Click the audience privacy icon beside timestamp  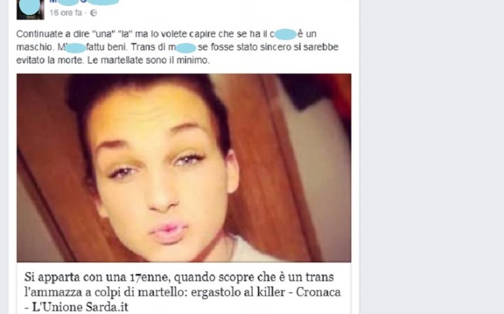93,13
